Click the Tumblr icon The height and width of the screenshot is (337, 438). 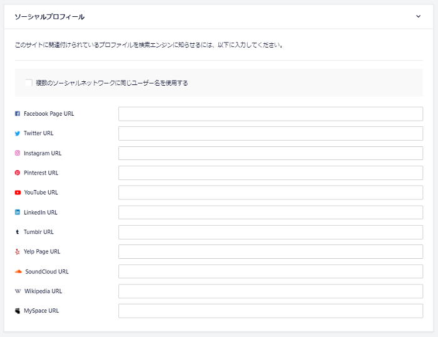18,232
